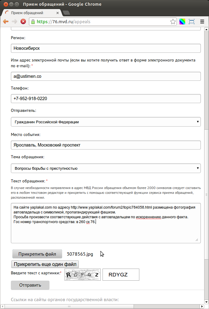Open the rainbow color extension icon
This screenshot has height=309, width=209.
coord(182,21)
